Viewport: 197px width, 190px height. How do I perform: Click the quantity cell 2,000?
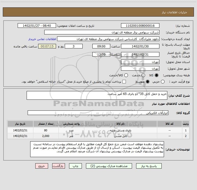[x=46, y=136]
